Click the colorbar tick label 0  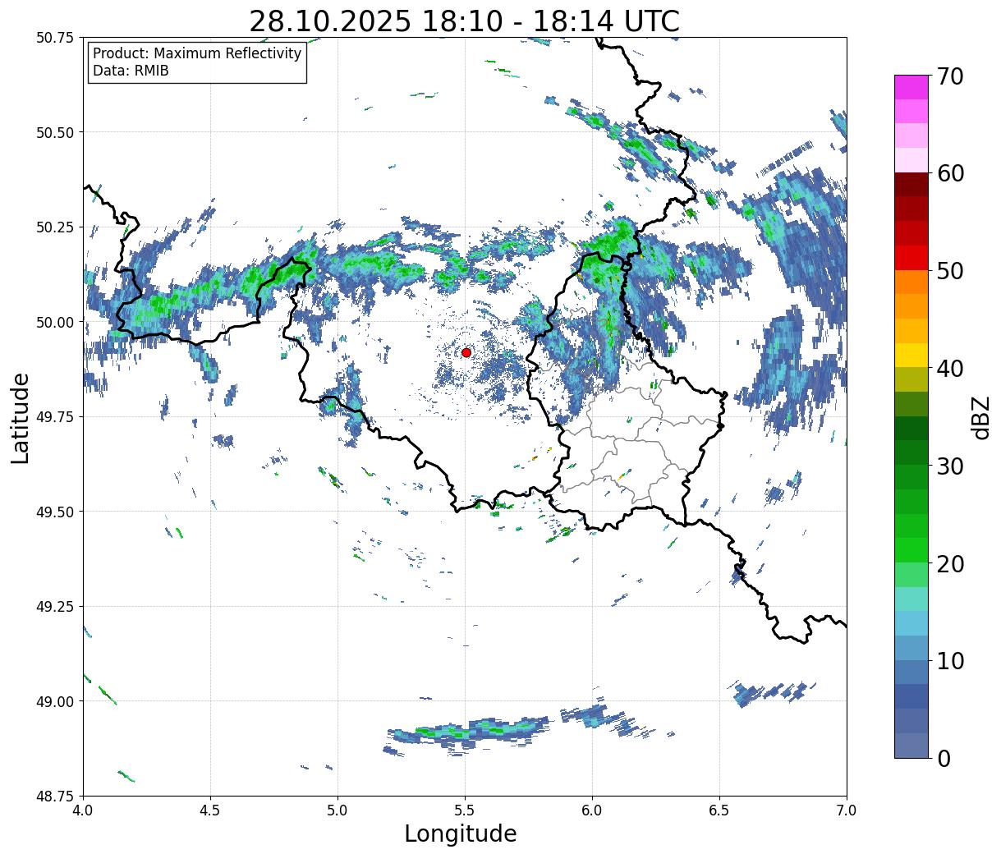[x=944, y=759]
